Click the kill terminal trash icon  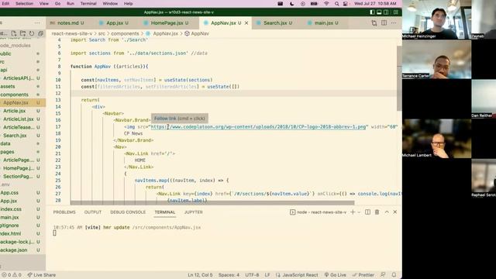[x=377, y=212]
